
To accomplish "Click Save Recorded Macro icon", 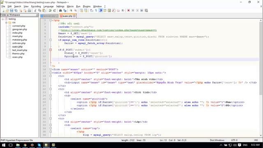I will tap(146, 10).
